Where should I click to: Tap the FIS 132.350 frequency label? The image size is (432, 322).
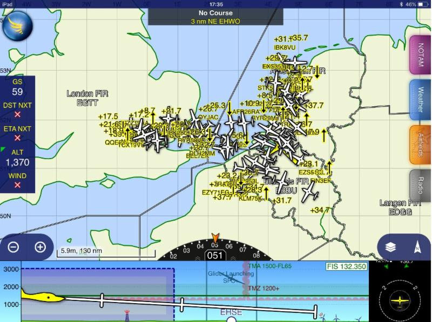[x=346, y=266]
